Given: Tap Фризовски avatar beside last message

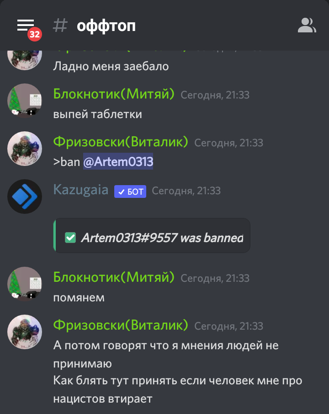Looking at the screenshot, I should pyautogui.click(x=25, y=332).
